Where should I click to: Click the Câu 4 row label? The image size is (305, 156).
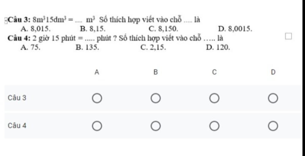point(17,126)
